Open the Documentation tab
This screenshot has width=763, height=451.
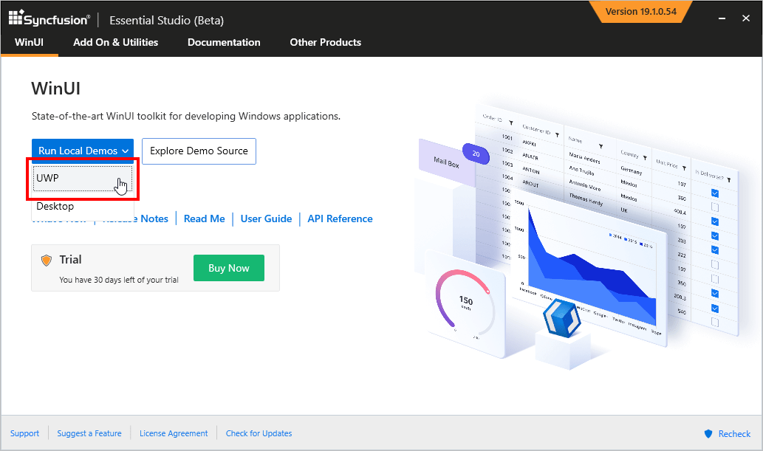point(224,43)
